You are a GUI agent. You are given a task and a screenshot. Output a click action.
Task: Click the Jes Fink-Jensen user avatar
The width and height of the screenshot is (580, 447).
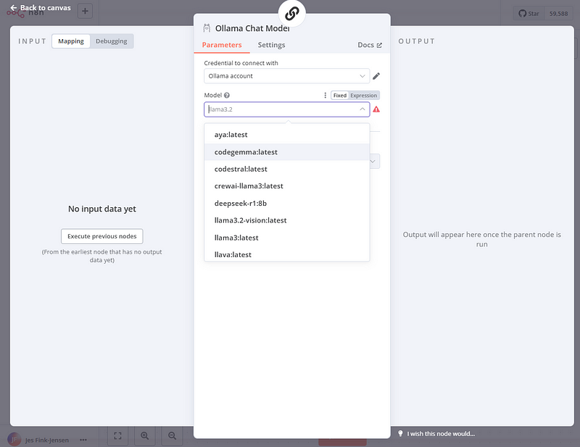tap(14, 440)
